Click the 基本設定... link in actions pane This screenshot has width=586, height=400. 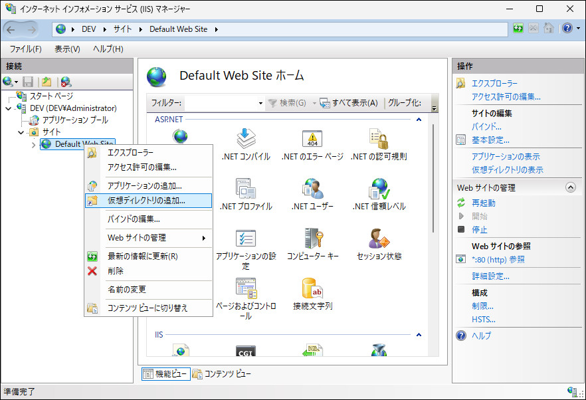click(490, 140)
